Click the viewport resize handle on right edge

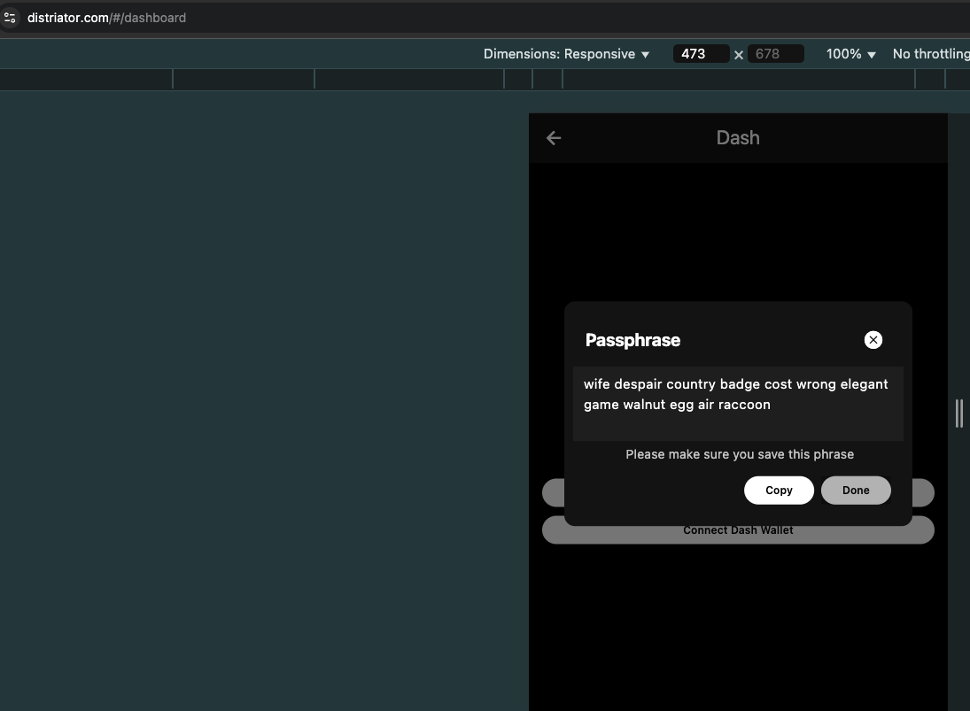(x=958, y=413)
